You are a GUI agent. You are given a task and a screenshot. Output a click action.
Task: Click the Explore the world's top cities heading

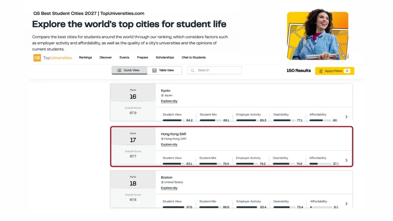click(x=129, y=24)
